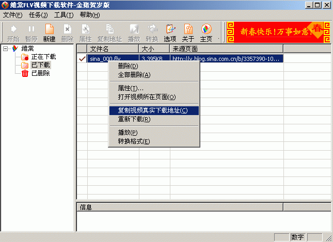
Task: Select the 已删除 trash folder
Action: click(x=40, y=73)
